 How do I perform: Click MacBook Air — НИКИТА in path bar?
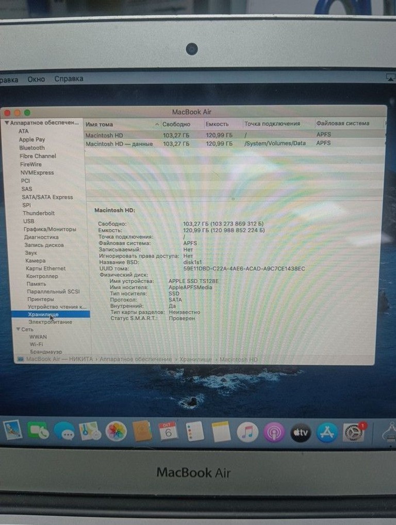coord(59,359)
